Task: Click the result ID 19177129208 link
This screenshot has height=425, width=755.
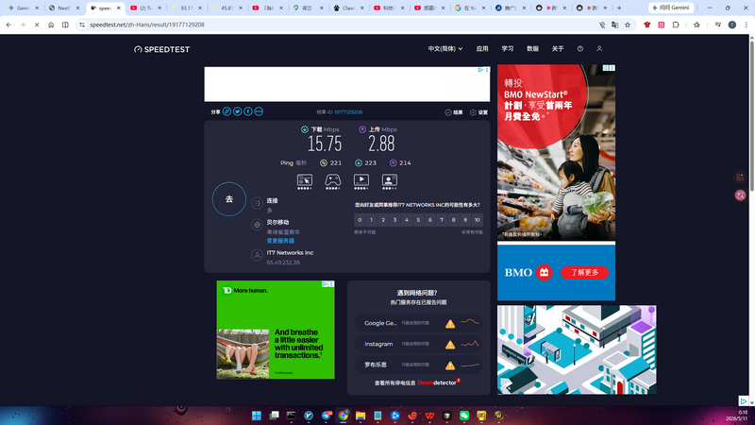Action: 348,111
